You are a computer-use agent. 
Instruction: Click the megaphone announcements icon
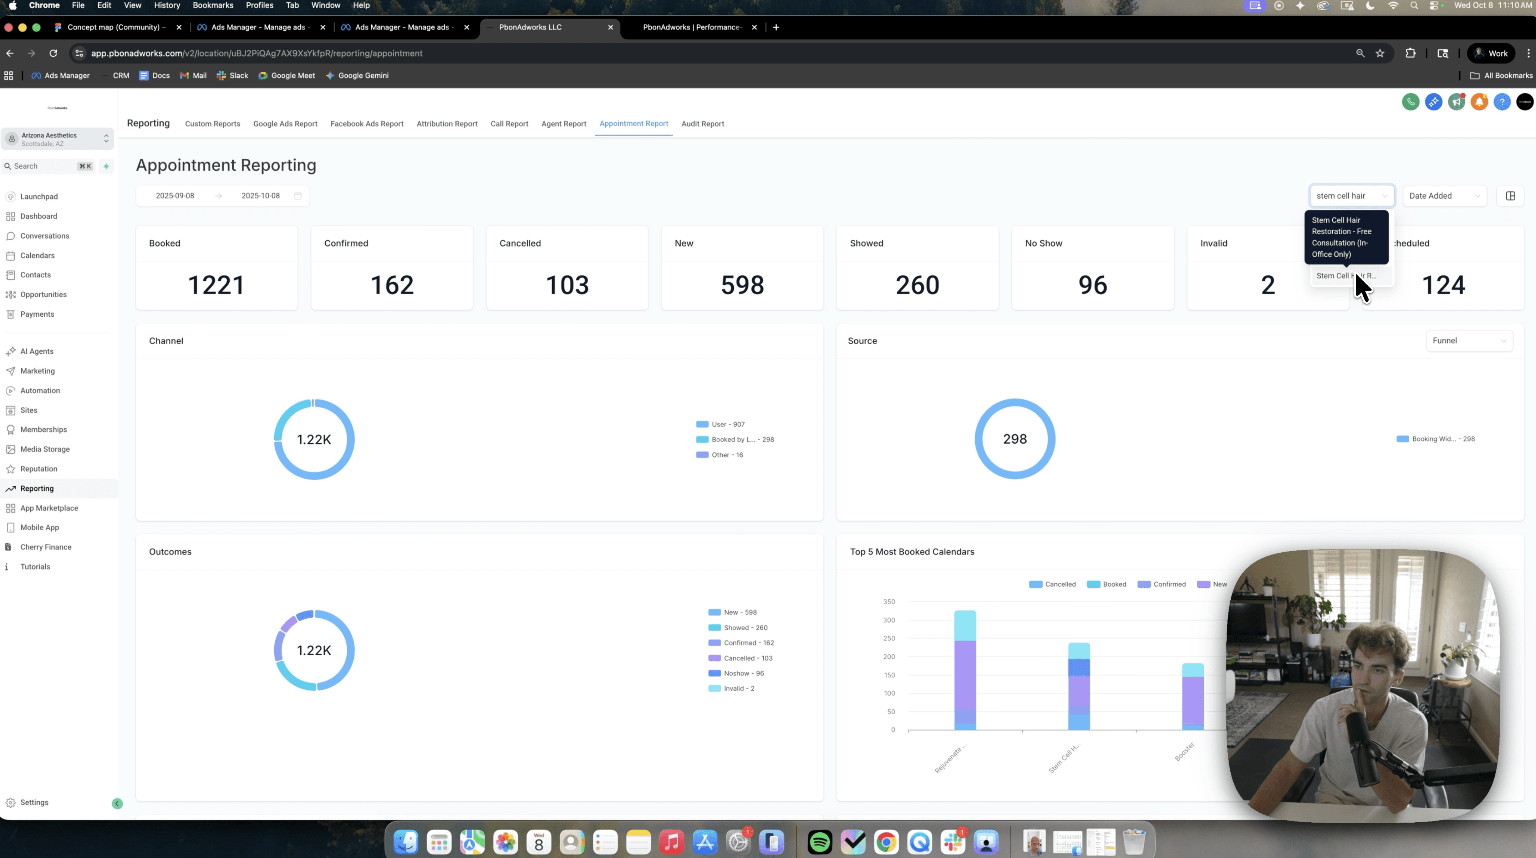(x=1456, y=102)
